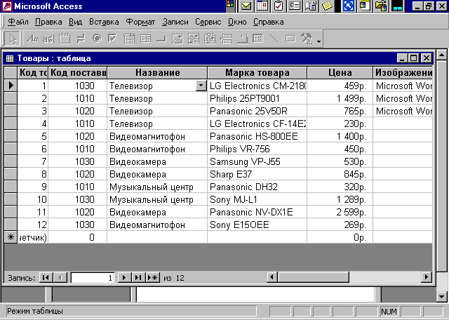Image resolution: width=449 pixels, height=320 pixels.
Task: Select the Unbound Object Frame tool
Action: 194,39
